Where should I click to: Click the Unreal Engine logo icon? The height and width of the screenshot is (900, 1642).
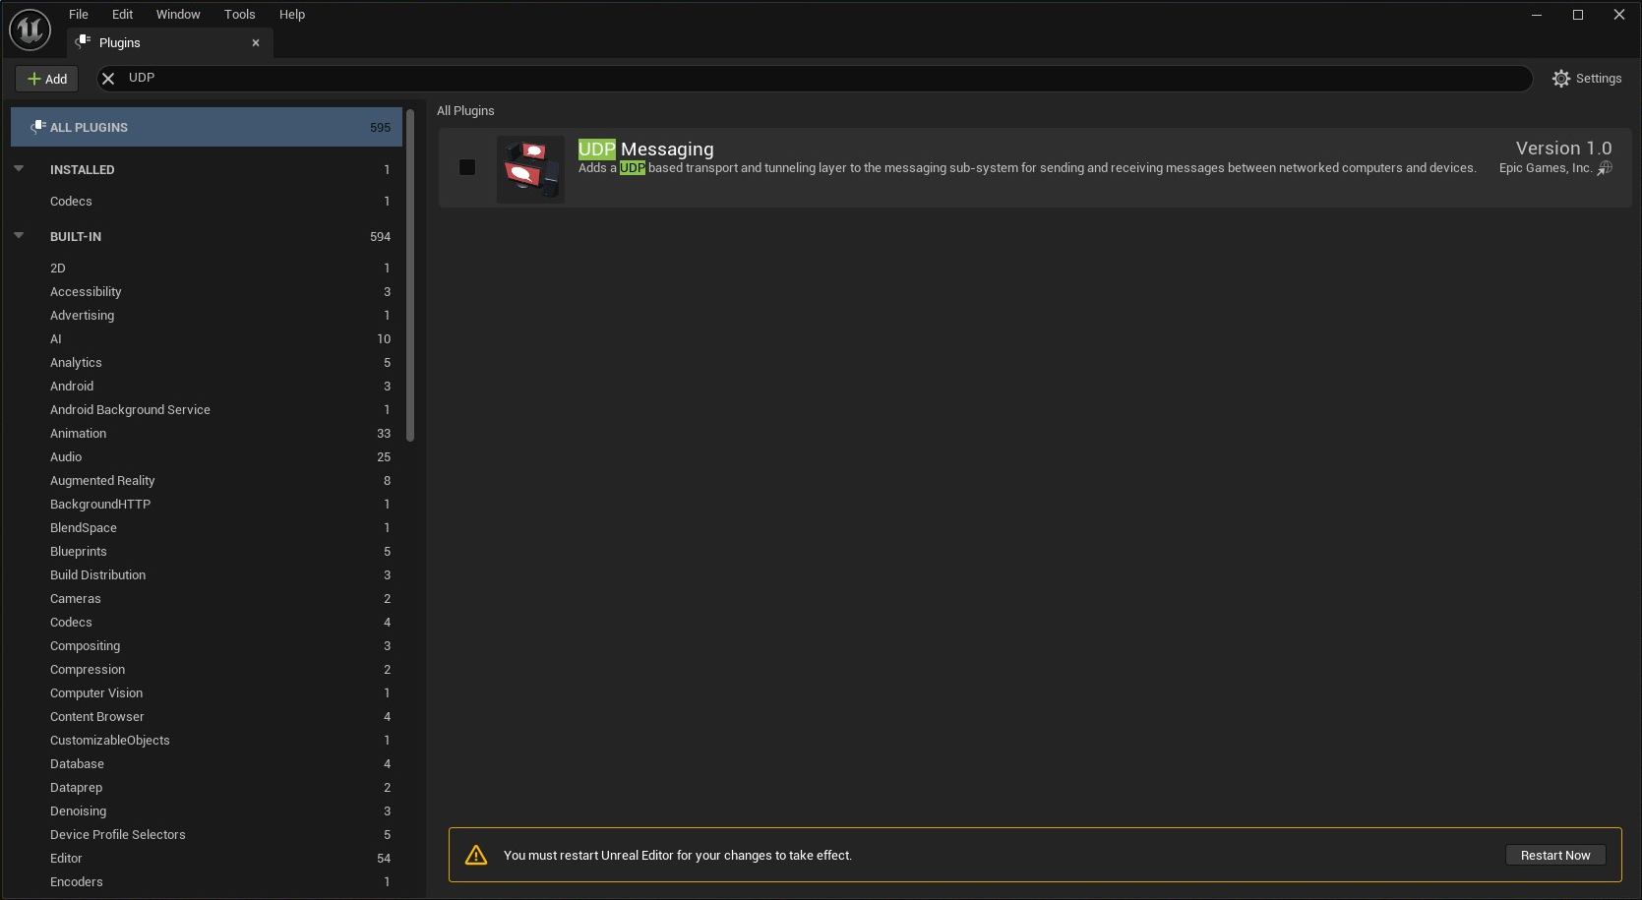(30, 30)
